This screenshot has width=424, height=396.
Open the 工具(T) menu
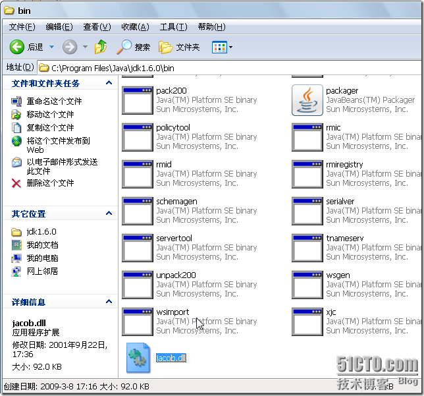tap(173, 27)
